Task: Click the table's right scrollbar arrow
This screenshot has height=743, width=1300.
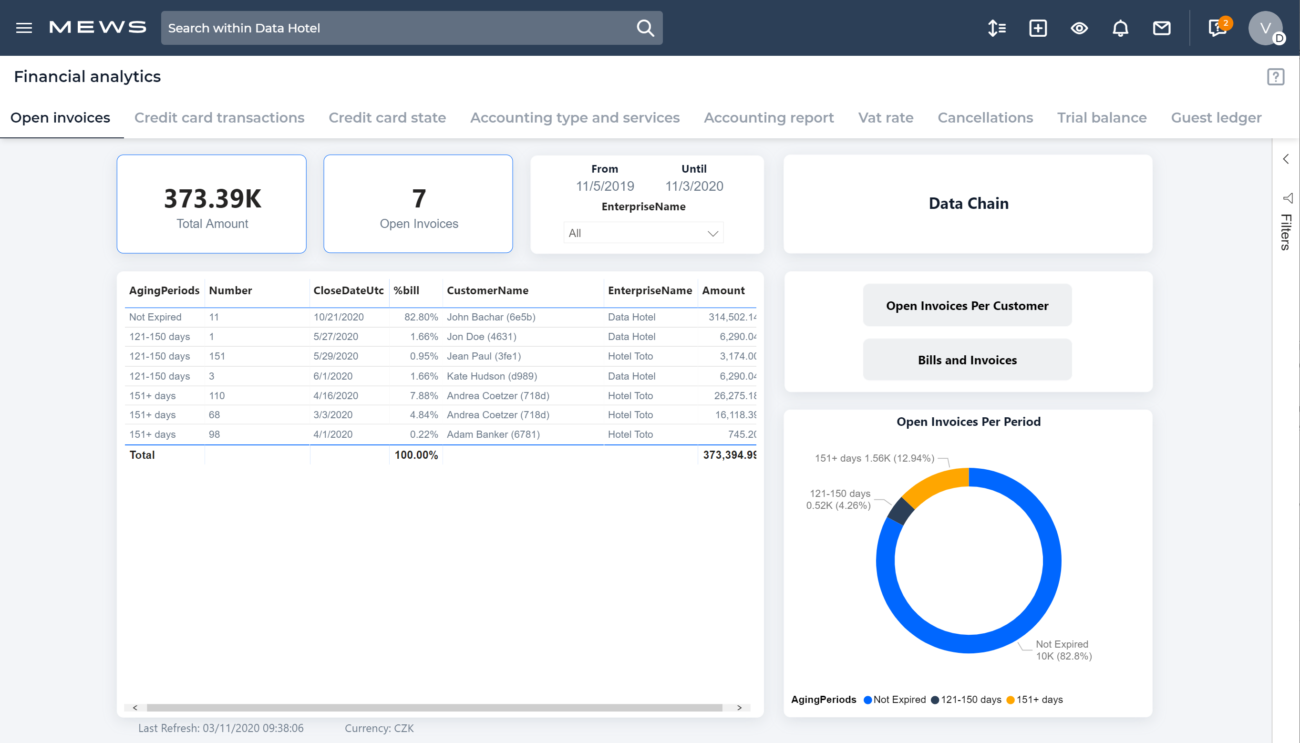Action: pyautogui.click(x=739, y=708)
